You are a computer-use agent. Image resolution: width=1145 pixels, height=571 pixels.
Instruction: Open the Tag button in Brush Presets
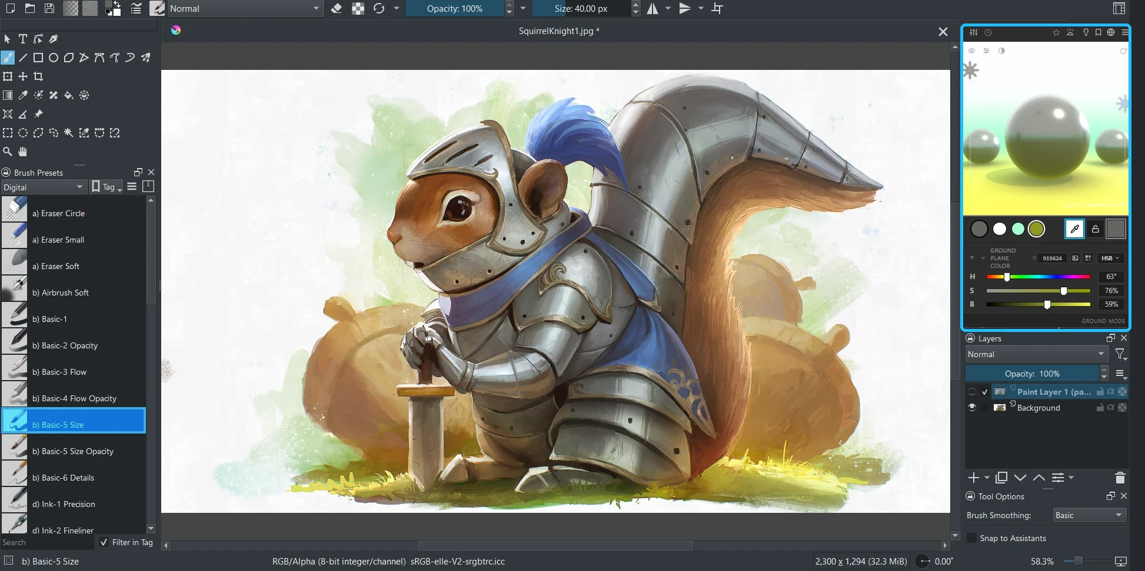pos(106,187)
